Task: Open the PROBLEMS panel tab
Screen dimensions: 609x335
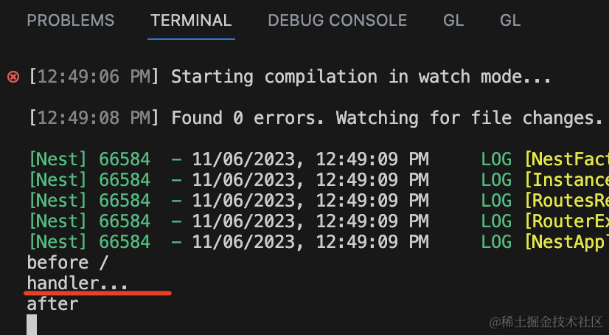Action: pyautogui.click(x=71, y=21)
